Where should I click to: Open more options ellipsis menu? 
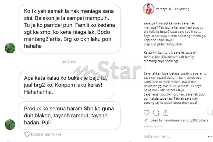pyautogui.click(x=210, y=137)
